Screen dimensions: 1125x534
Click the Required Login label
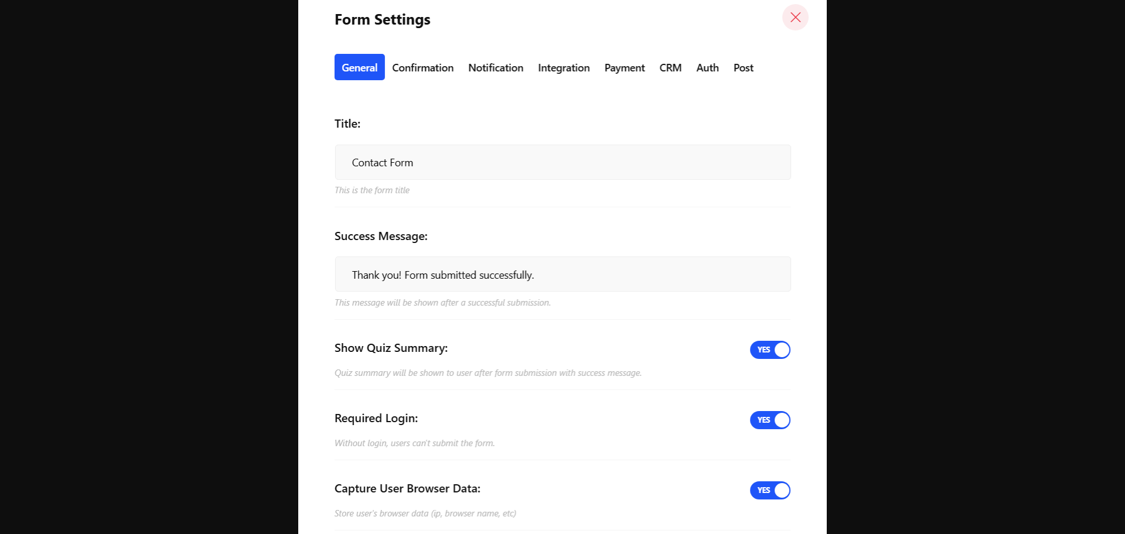[376, 418]
